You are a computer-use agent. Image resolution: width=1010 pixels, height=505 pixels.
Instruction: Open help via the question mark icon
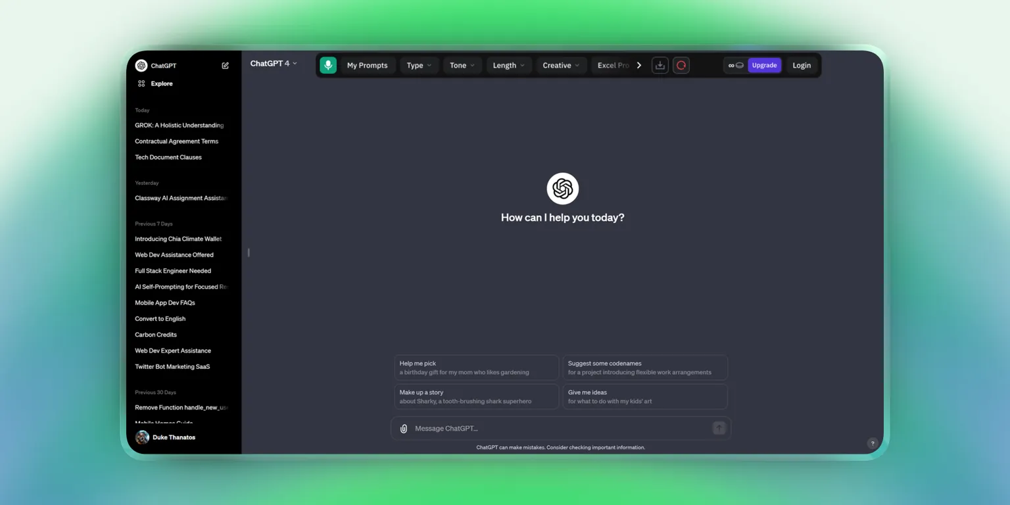pos(873,443)
